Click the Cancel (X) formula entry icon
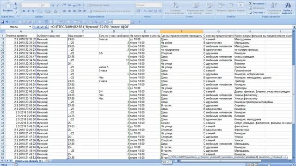 point(38,27)
